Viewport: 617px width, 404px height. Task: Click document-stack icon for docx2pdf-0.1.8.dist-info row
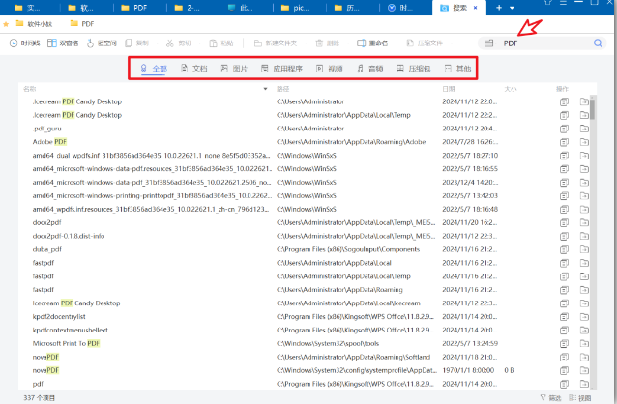[564, 236]
